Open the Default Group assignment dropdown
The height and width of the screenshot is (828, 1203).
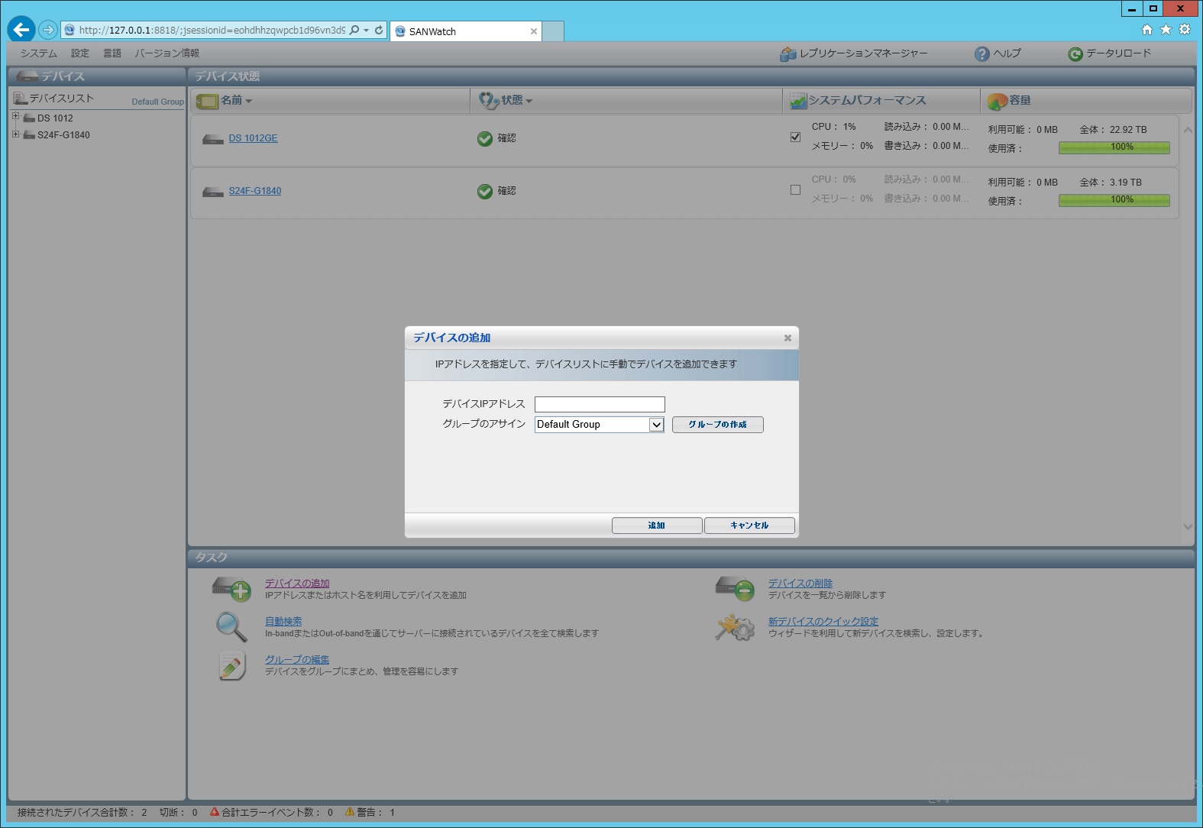(x=655, y=425)
